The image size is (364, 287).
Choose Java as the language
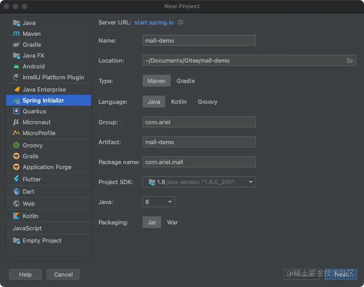(154, 102)
